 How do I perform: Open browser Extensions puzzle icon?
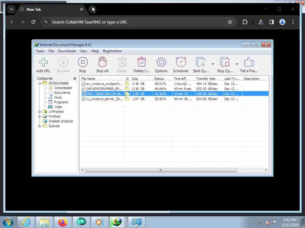pos(245,22)
